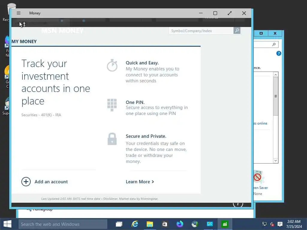The height and width of the screenshot is (230, 307).
Task: Click the padlock Secure and Private icon
Action: pos(112,139)
